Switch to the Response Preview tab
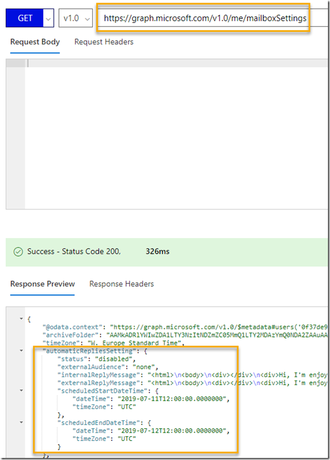The height and width of the screenshot is (460, 330). pos(43,284)
